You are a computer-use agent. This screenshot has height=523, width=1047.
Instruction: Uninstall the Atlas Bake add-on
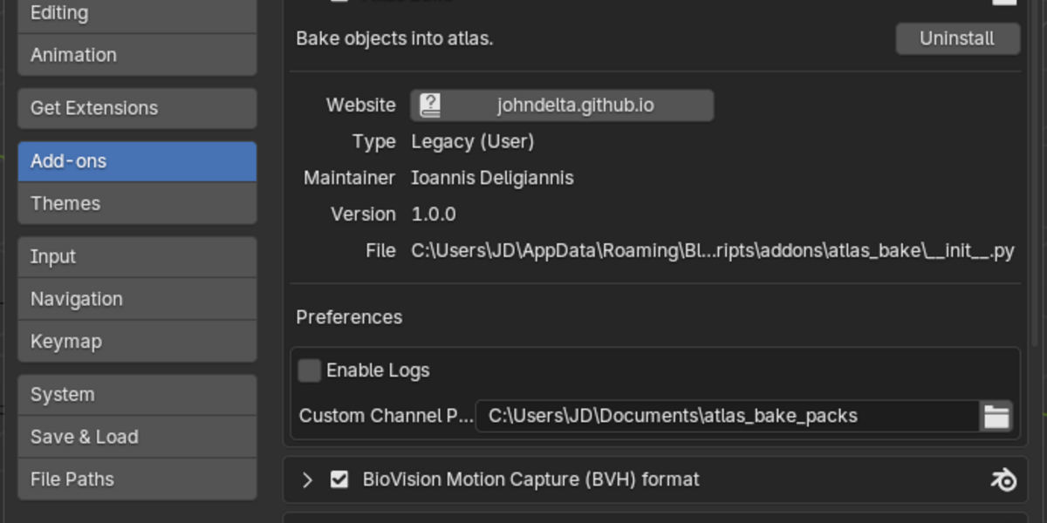[957, 38]
